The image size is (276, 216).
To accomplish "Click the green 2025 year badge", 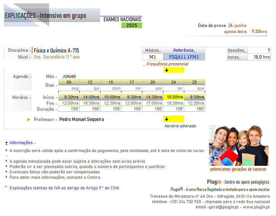I will (x=132, y=25).
